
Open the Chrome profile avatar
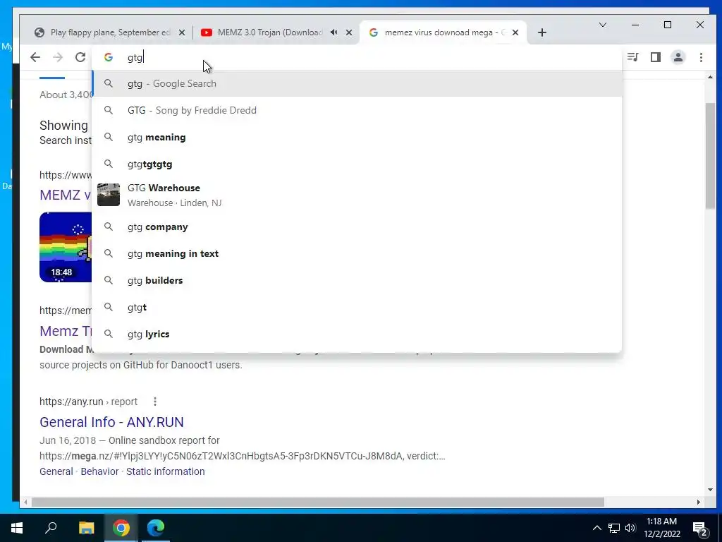pyautogui.click(x=678, y=57)
